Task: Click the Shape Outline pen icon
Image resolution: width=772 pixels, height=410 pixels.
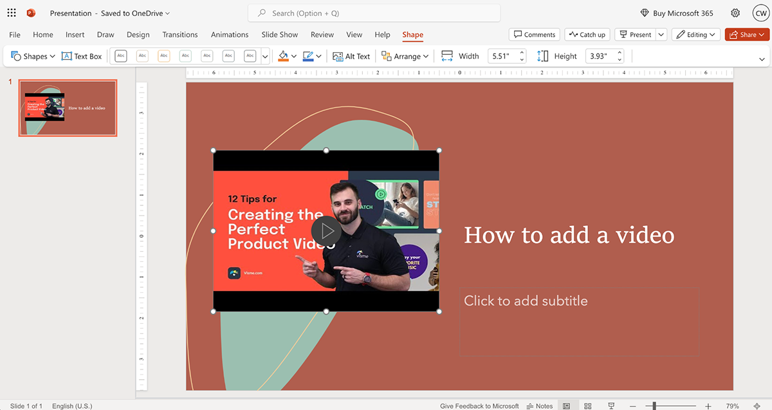Action: [x=308, y=56]
